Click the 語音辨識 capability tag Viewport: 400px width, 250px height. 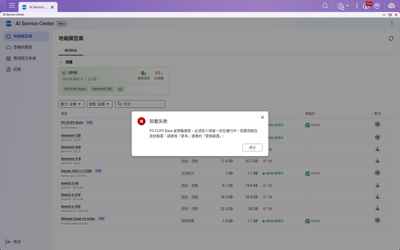pyautogui.click(x=188, y=221)
